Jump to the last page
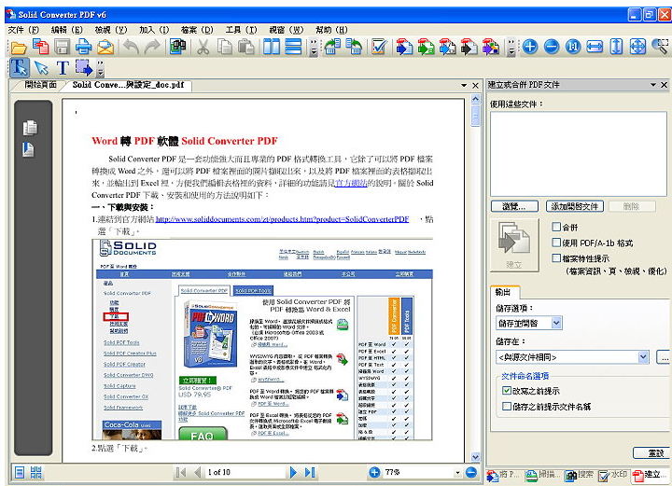The height and width of the screenshot is (486, 672). 310,472
